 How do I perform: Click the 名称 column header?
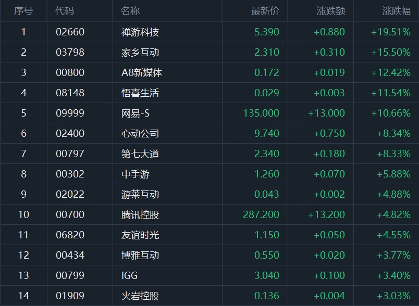point(130,11)
